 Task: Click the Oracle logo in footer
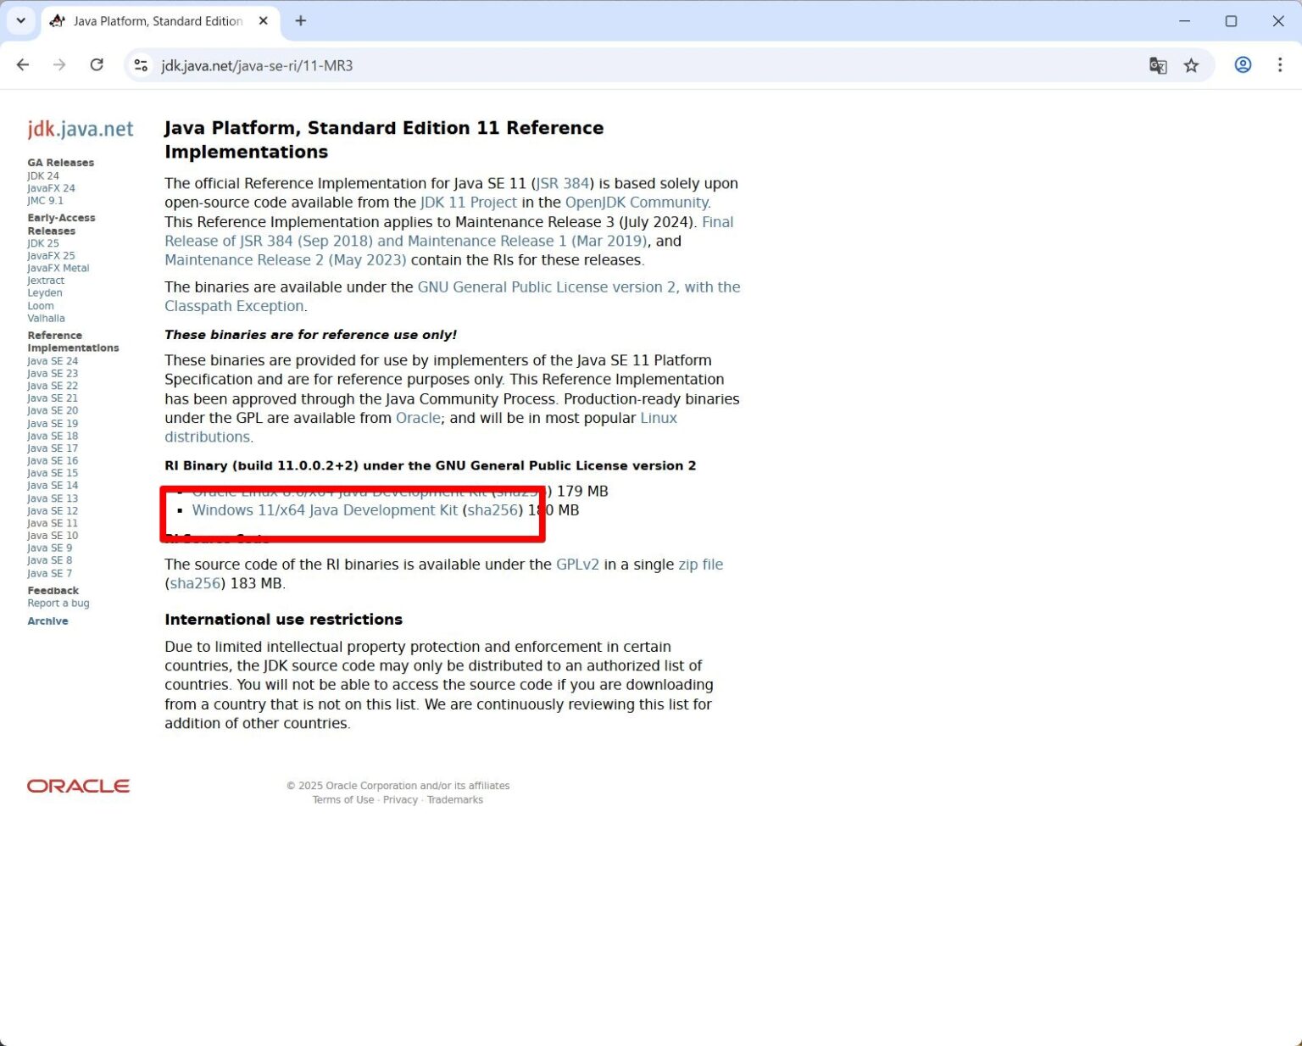tap(78, 786)
